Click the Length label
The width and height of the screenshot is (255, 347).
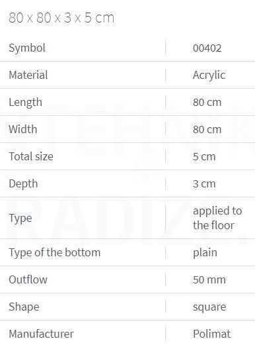(25, 103)
